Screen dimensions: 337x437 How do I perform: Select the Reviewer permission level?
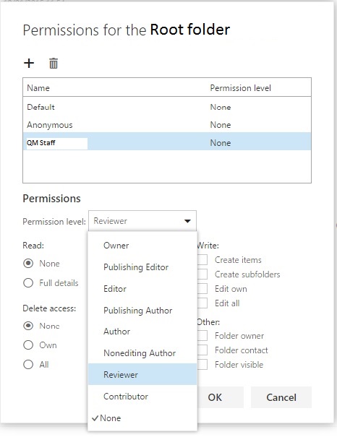[142, 375]
